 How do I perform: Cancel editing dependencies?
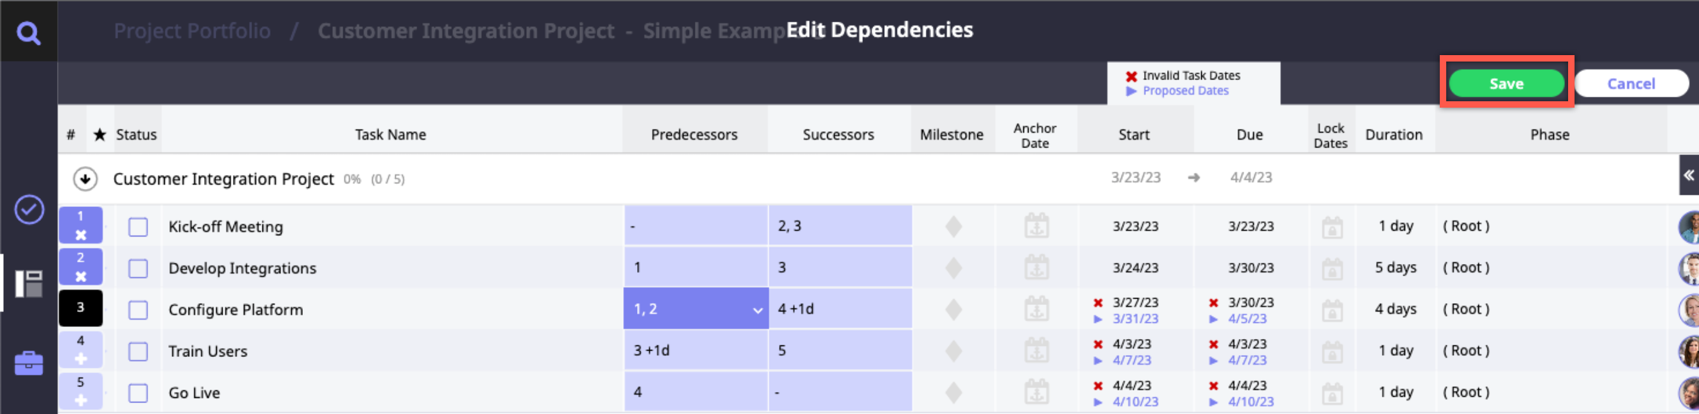point(1630,84)
